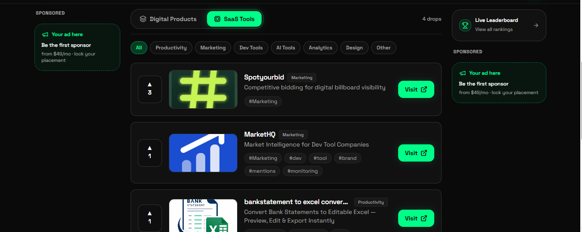Open the bank statement Excel thumbnail
582x232 pixels.
(x=203, y=216)
